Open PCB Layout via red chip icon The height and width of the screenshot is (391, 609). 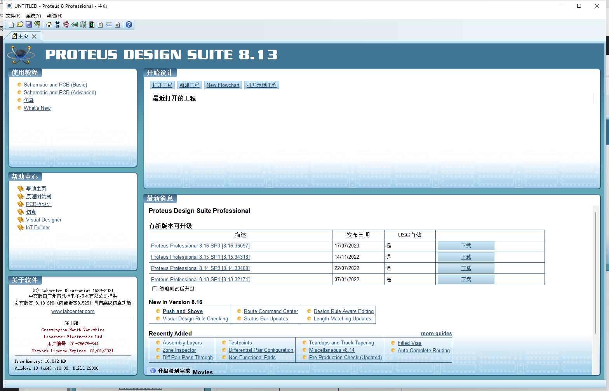(66, 24)
